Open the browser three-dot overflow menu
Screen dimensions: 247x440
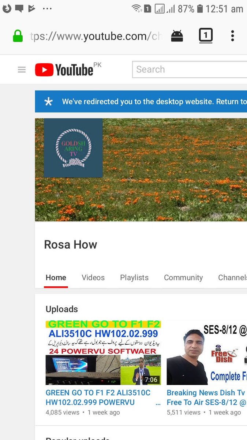point(232,36)
